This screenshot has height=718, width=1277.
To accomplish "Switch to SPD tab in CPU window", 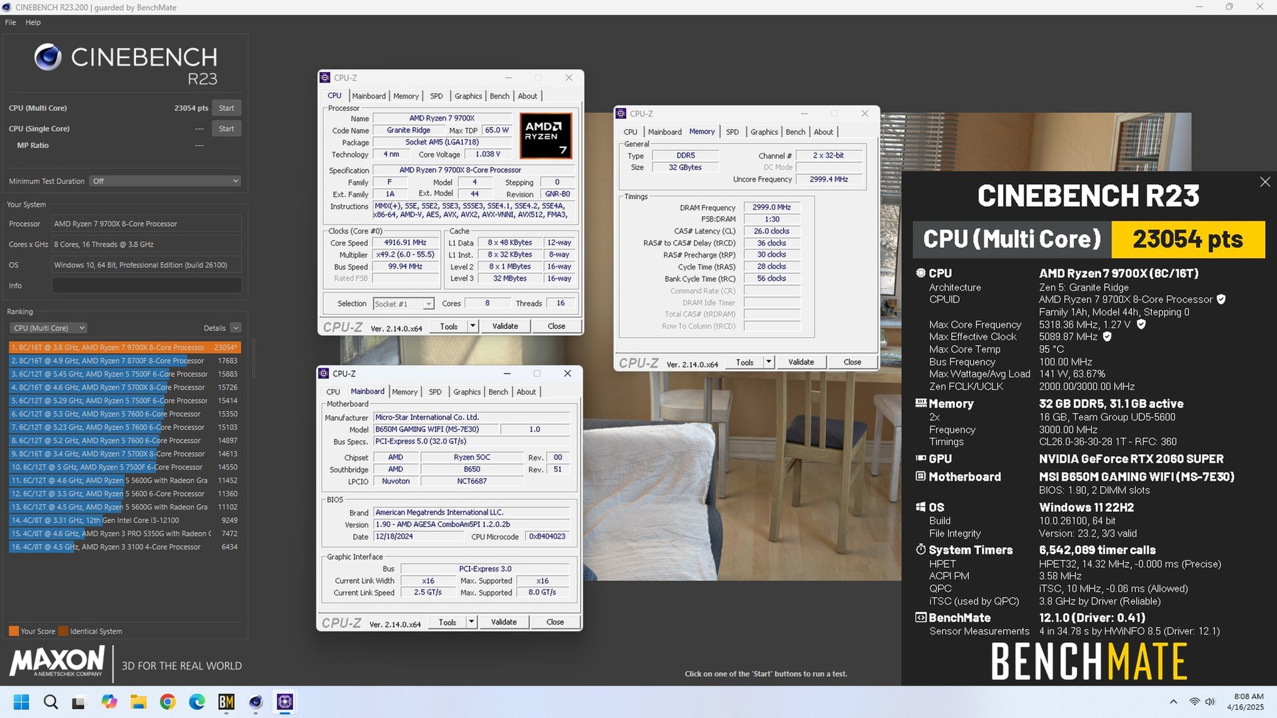I will (x=436, y=96).
